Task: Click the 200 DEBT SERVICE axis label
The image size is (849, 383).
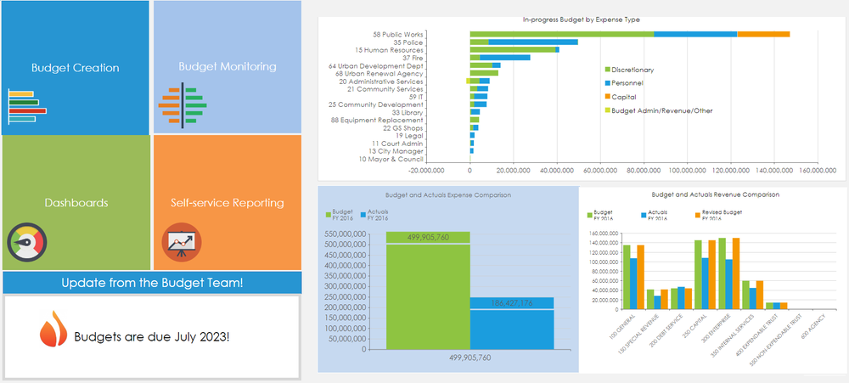Action: (666, 330)
